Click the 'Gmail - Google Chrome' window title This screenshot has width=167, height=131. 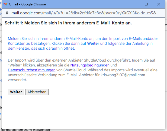point(27,4)
